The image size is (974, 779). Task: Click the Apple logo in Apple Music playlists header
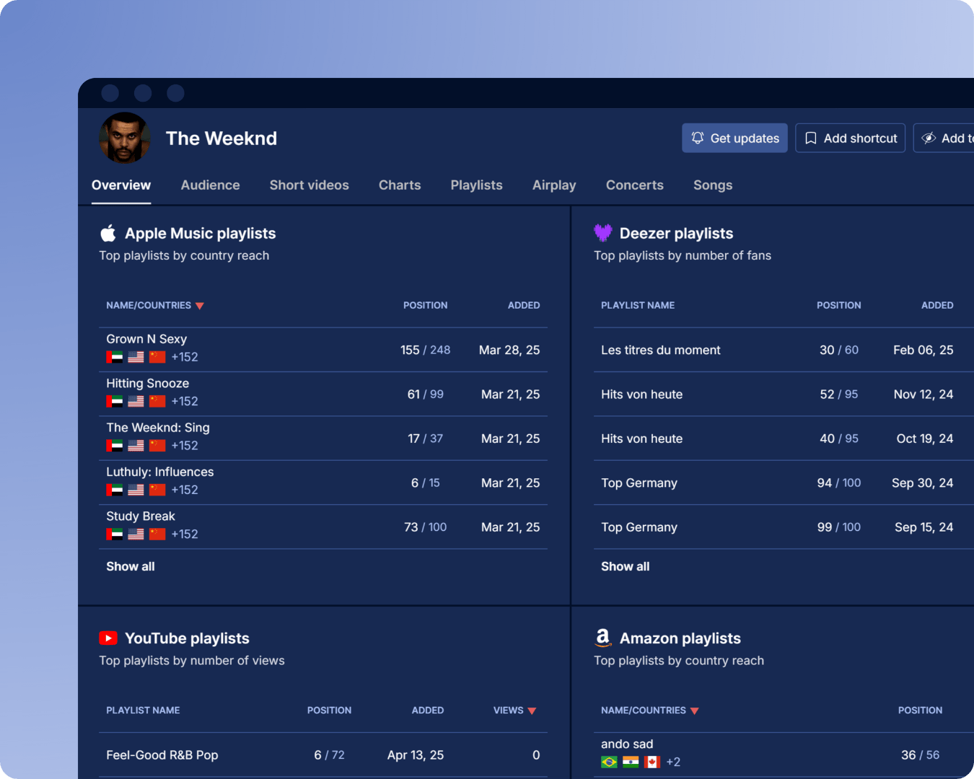[108, 233]
